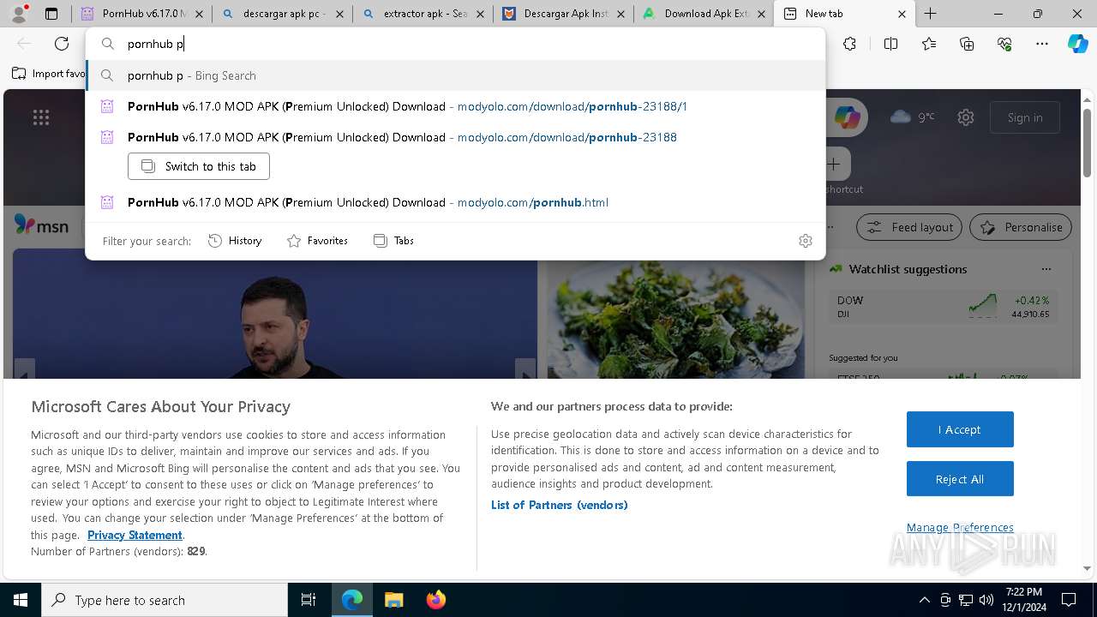Screen dimensions: 1097x617
Task: Open Favorites star icon in toolbar
Action: tap(929, 44)
